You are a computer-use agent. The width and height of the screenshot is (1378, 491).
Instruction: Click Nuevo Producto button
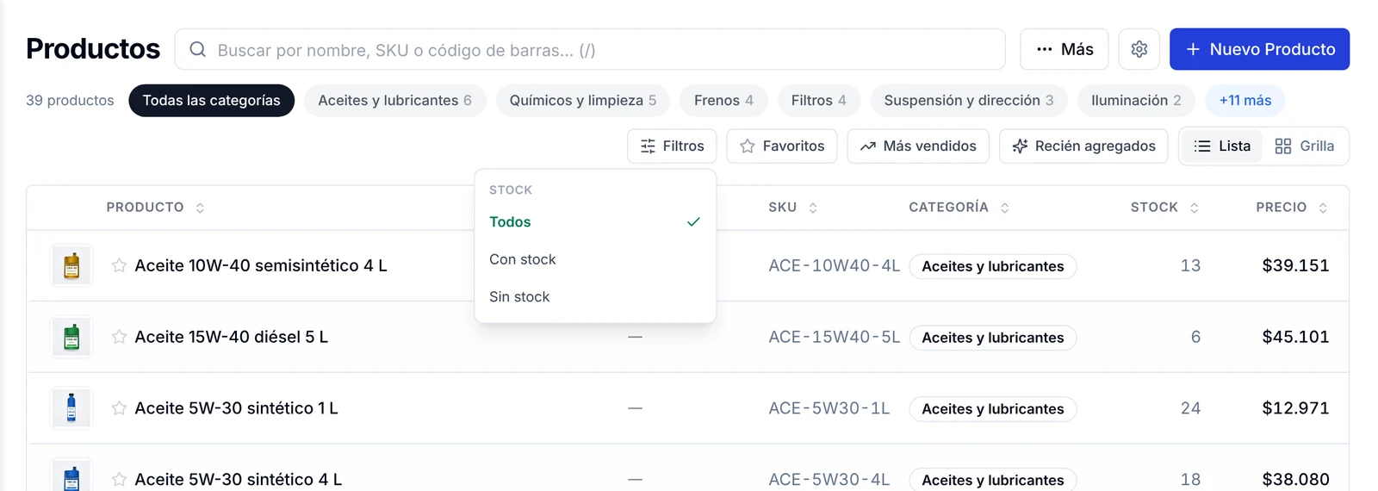pyautogui.click(x=1259, y=49)
